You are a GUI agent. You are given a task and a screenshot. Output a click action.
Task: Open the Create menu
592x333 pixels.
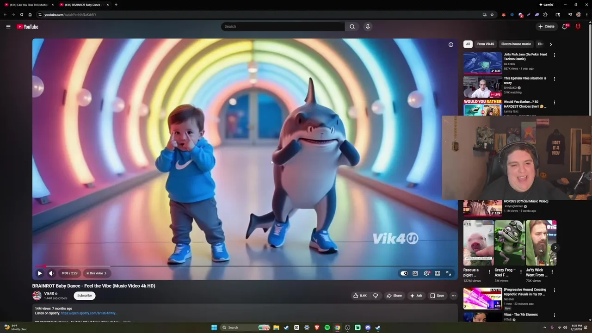tap(546, 26)
